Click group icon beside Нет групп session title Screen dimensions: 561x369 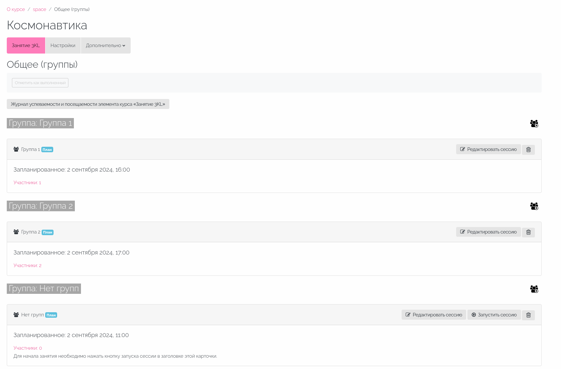pos(16,315)
